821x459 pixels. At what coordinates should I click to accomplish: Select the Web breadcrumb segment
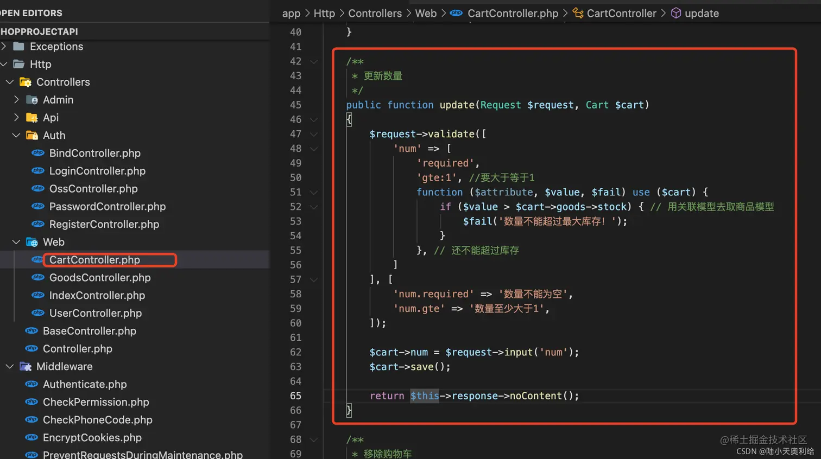(426, 13)
